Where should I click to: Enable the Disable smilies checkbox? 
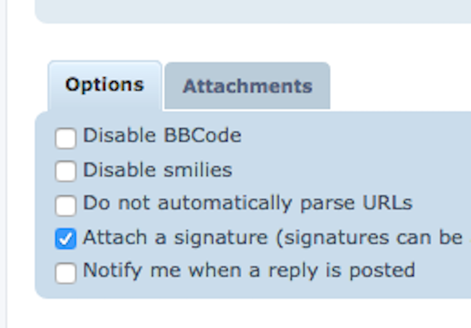tap(65, 171)
